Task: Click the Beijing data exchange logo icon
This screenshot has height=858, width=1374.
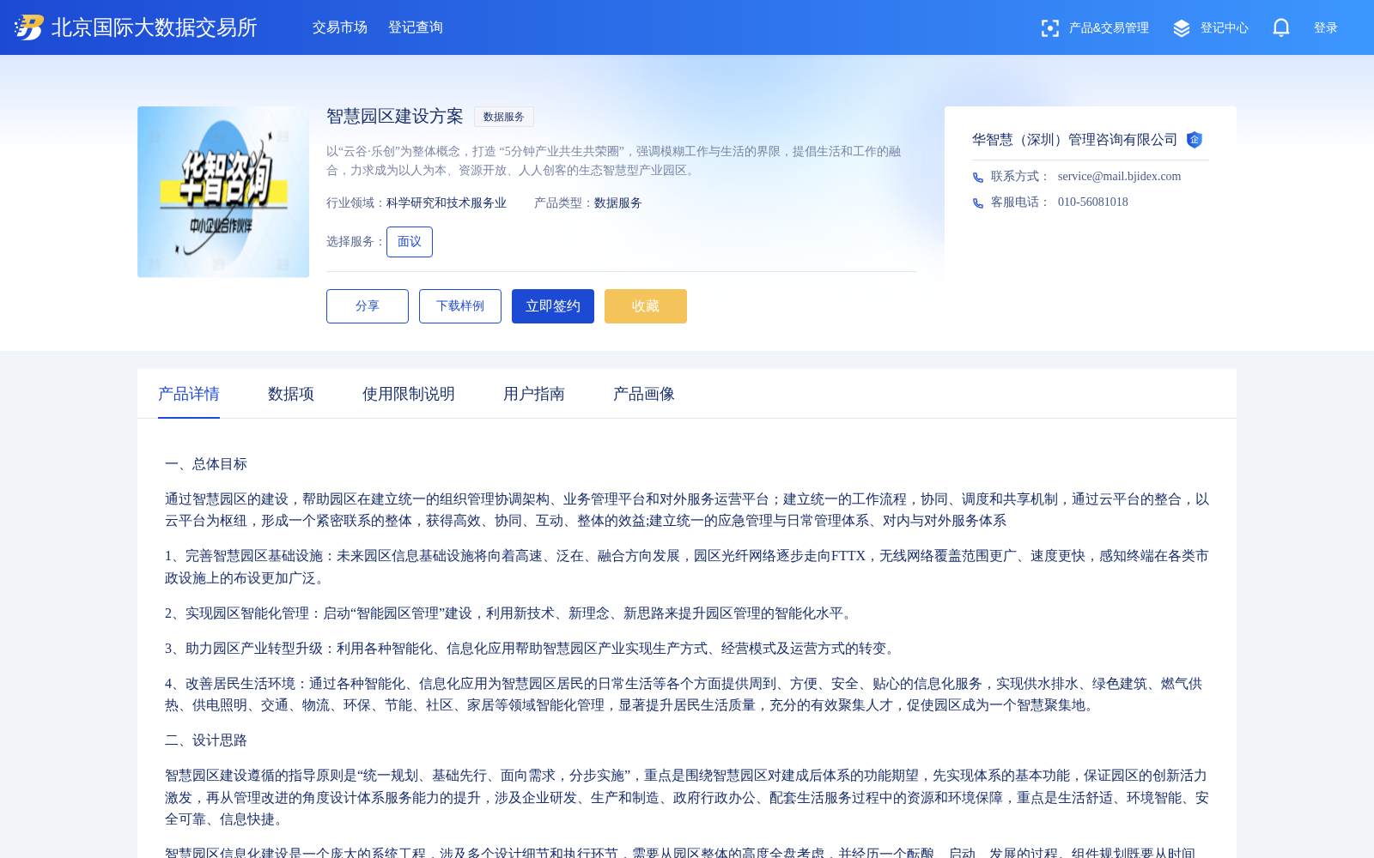Action: [29, 27]
